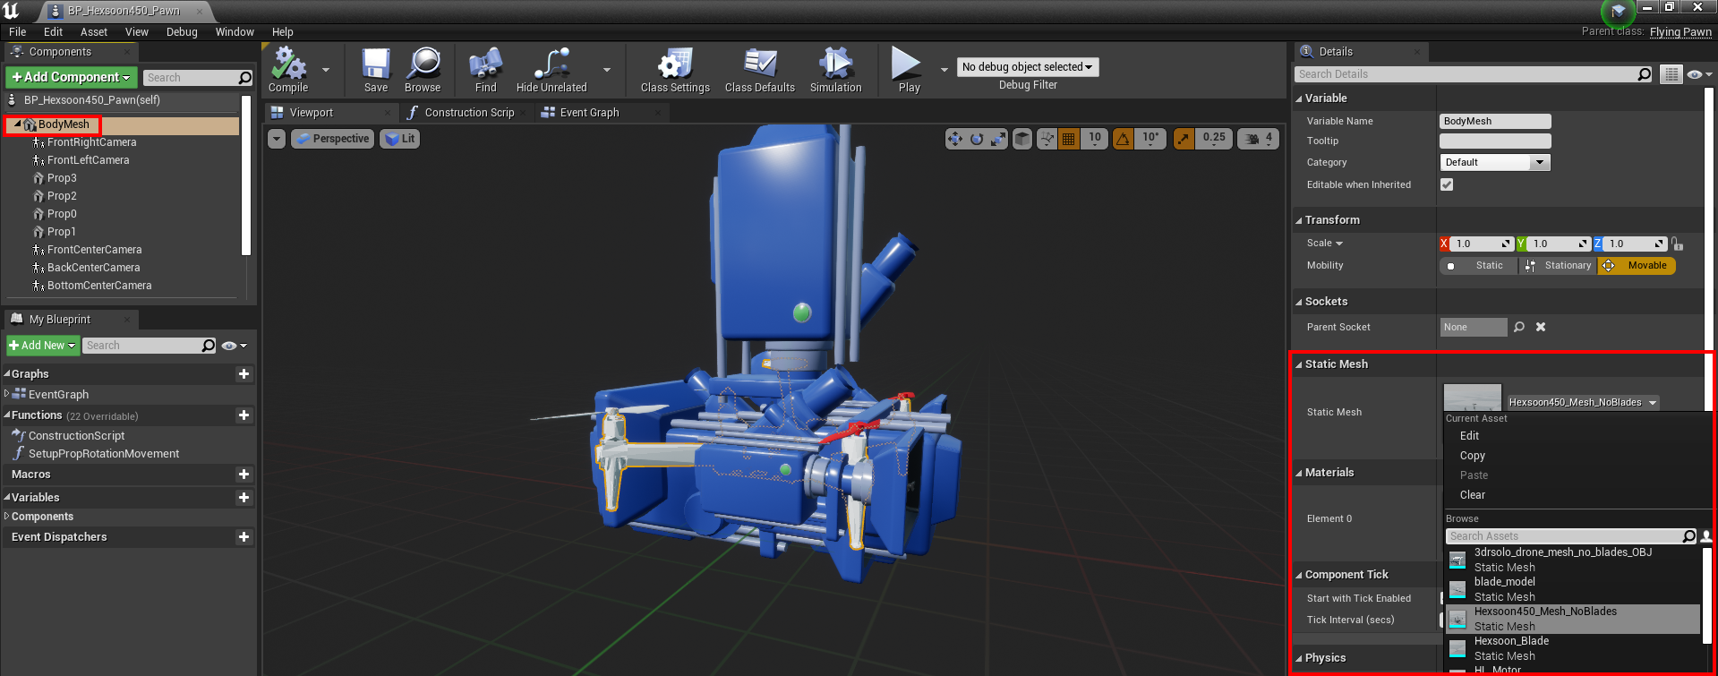Toggle scale snapping on or off
The height and width of the screenshot is (676, 1718).
click(1184, 139)
